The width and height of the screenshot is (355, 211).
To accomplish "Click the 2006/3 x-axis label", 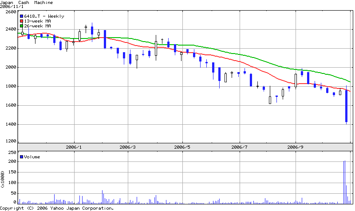I will 127,147.
